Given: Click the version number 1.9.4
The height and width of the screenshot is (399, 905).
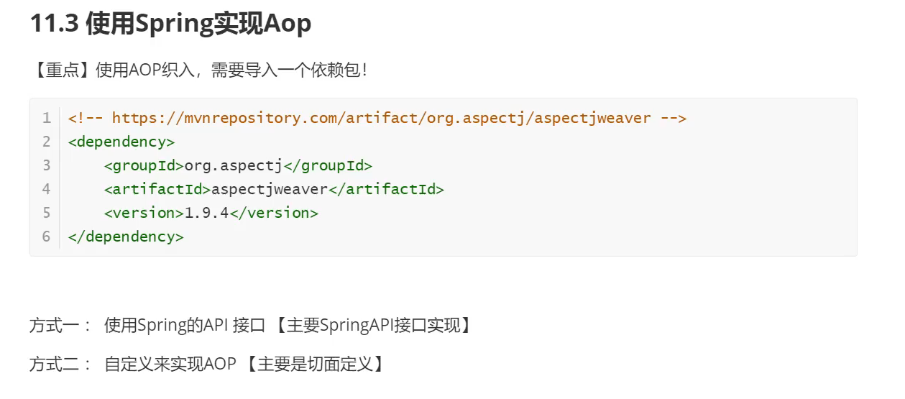Looking at the screenshot, I should tap(207, 213).
